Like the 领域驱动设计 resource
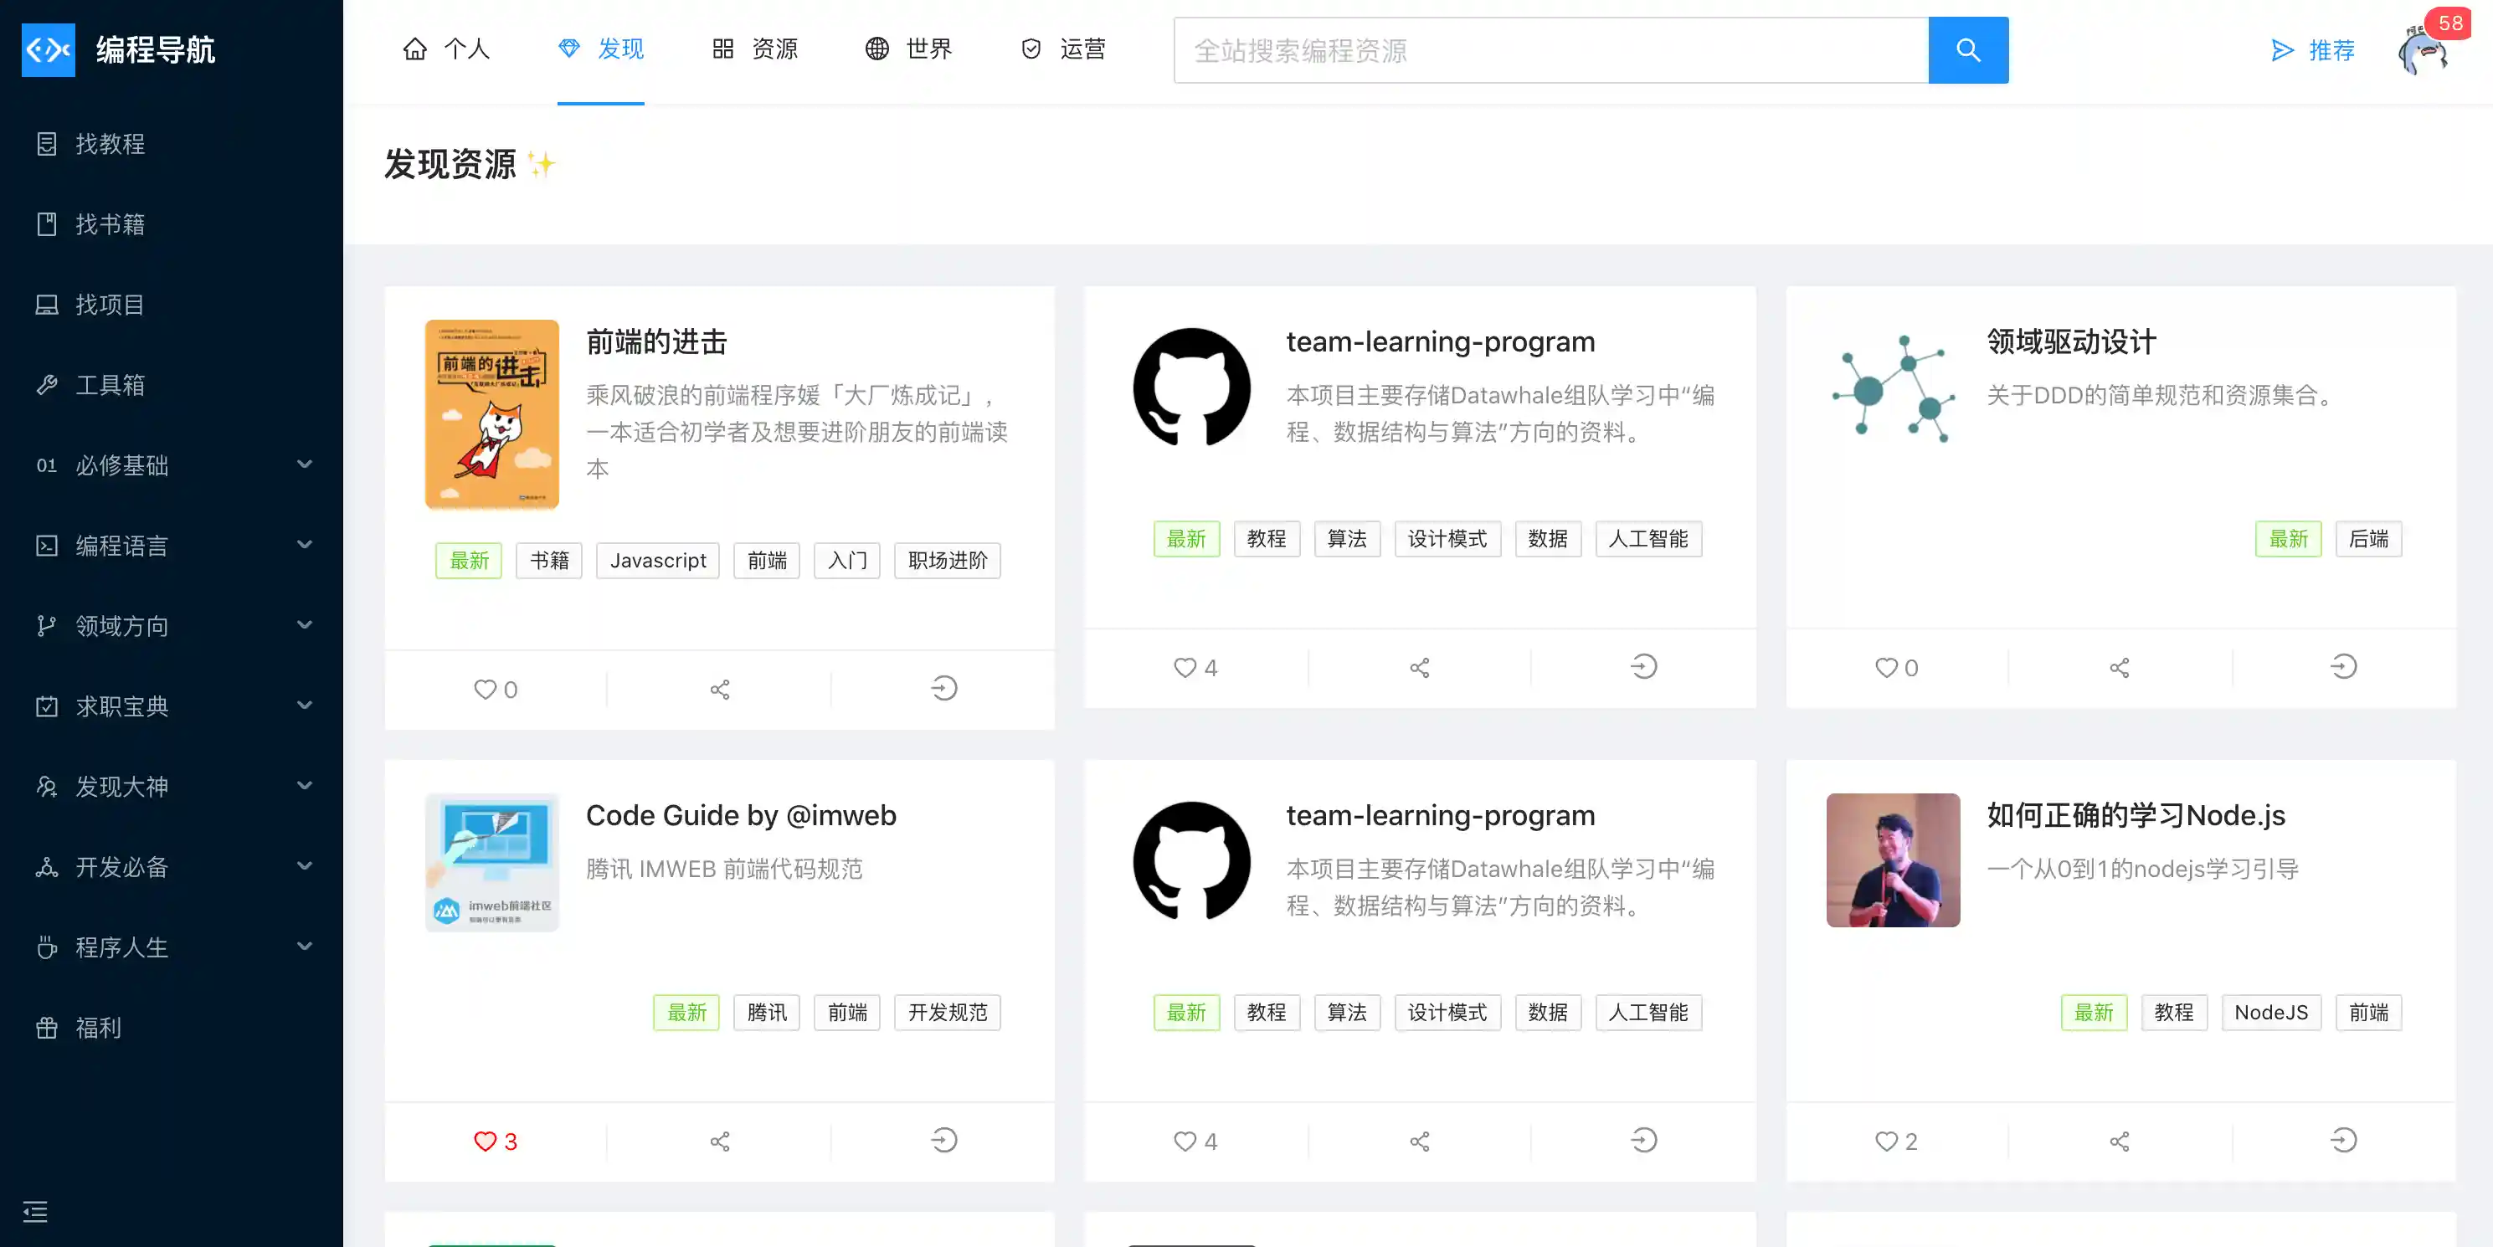Image resolution: width=2493 pixels, height=1247 pixels. click(x=1888, y=666)
